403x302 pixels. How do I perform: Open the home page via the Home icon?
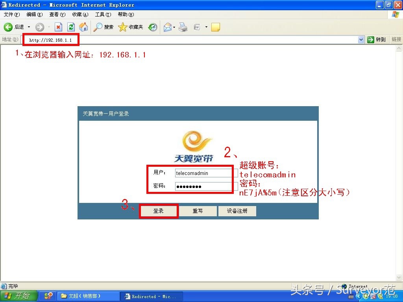(x=83, y=27)
